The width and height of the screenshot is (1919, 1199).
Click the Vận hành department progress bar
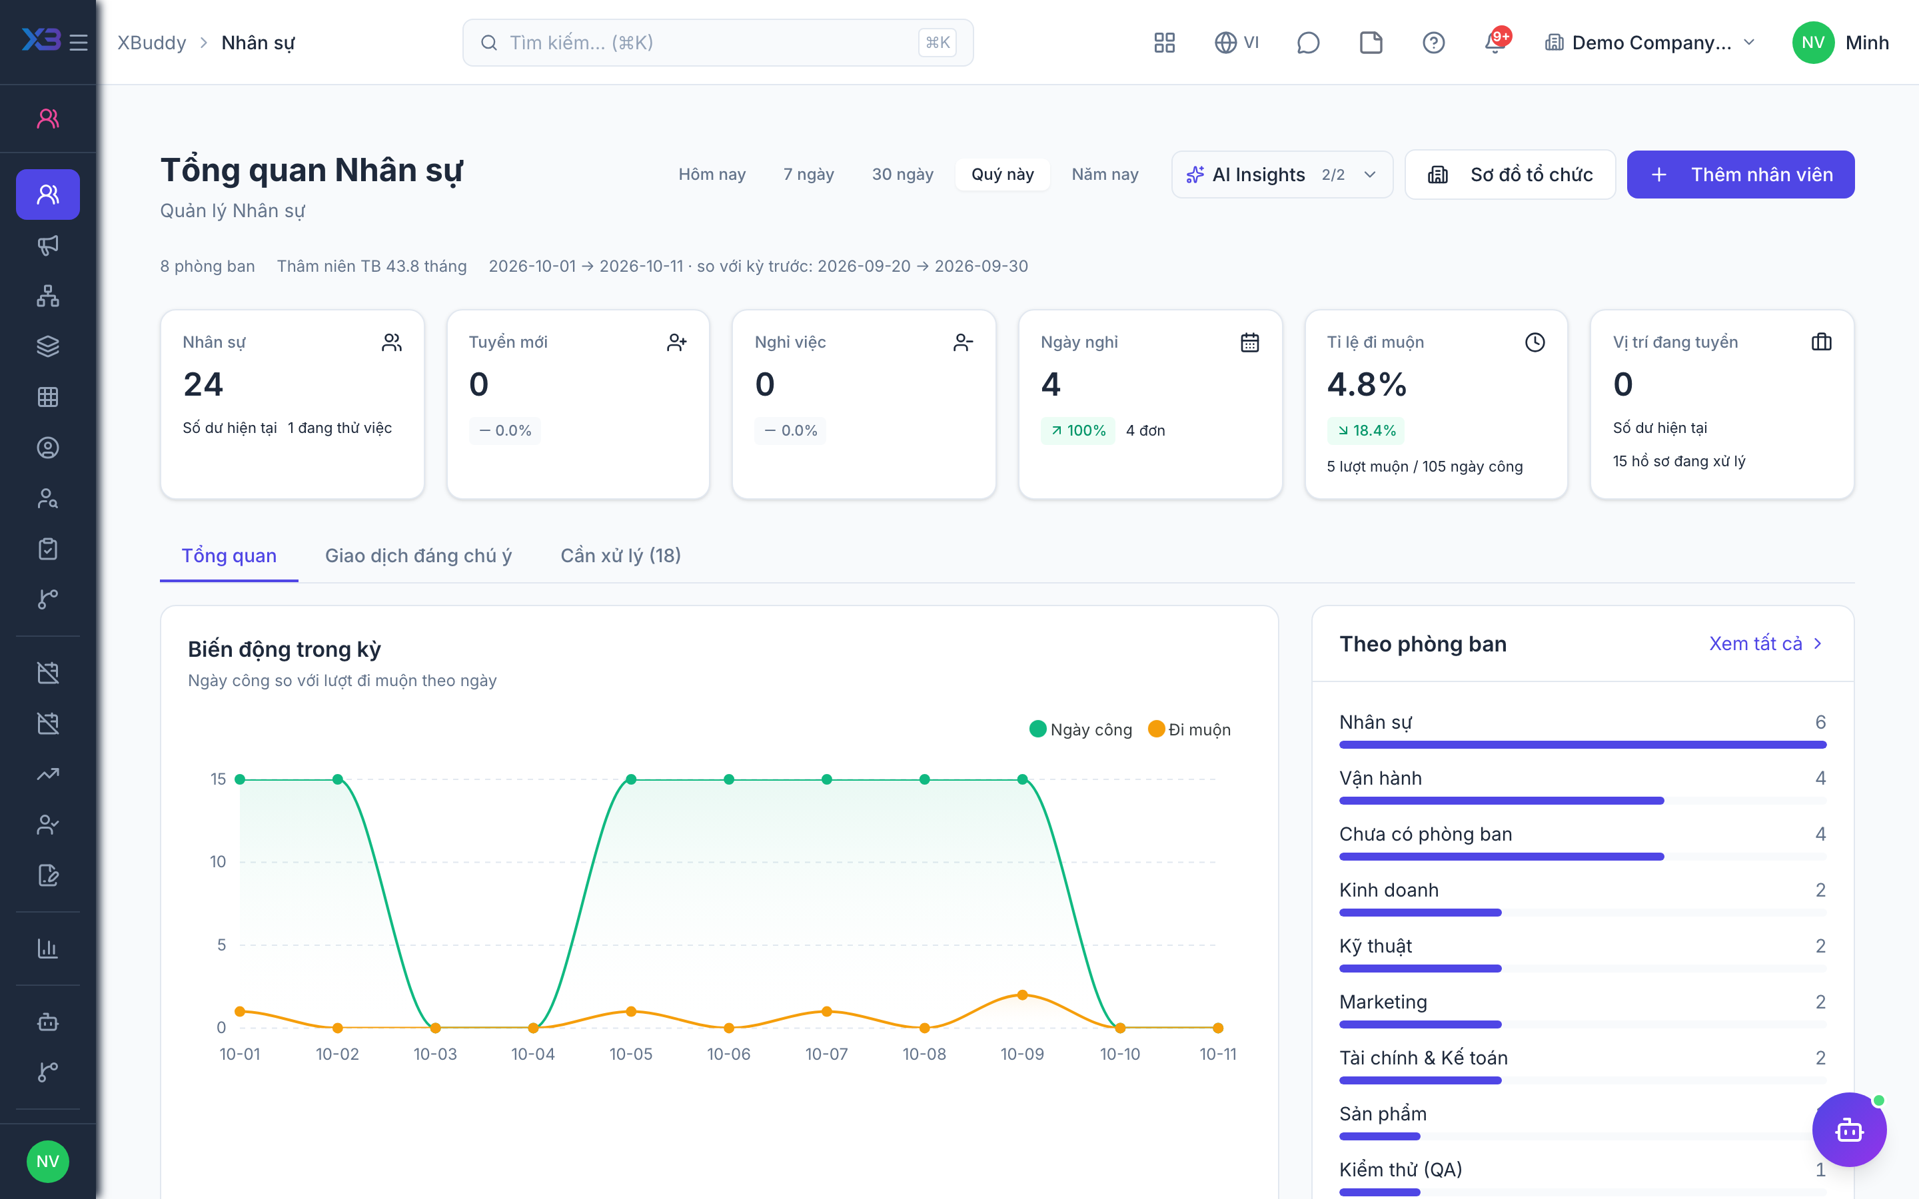pos(1583,801)
